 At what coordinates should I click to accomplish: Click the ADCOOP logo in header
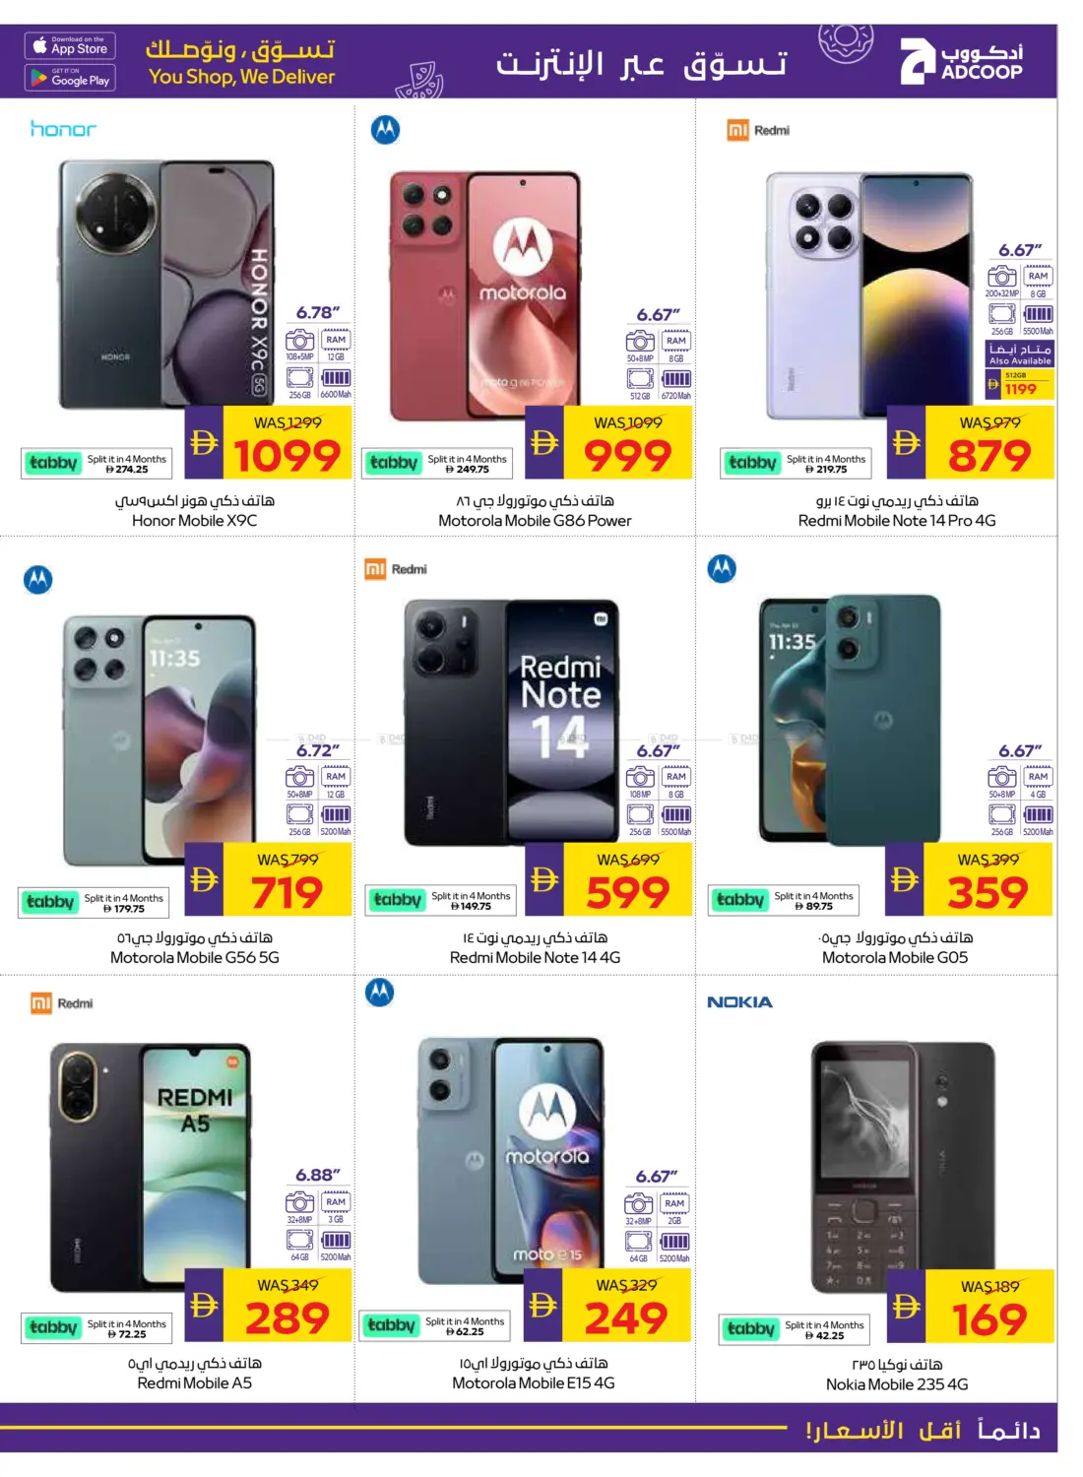coord(961,61)
